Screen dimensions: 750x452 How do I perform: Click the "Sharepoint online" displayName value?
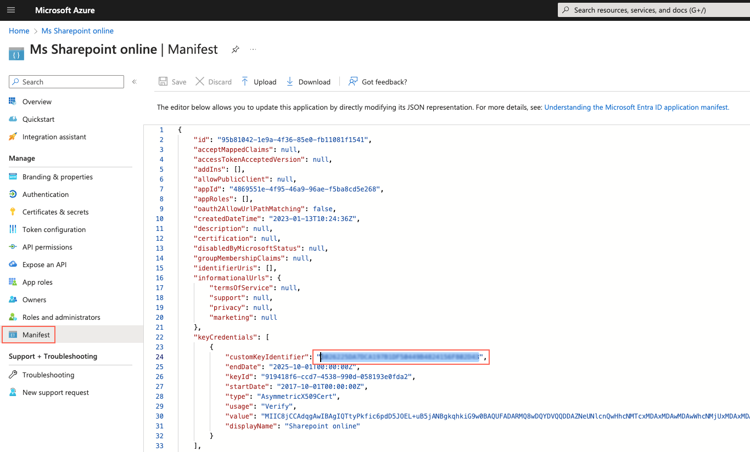[x=322, y=426]
